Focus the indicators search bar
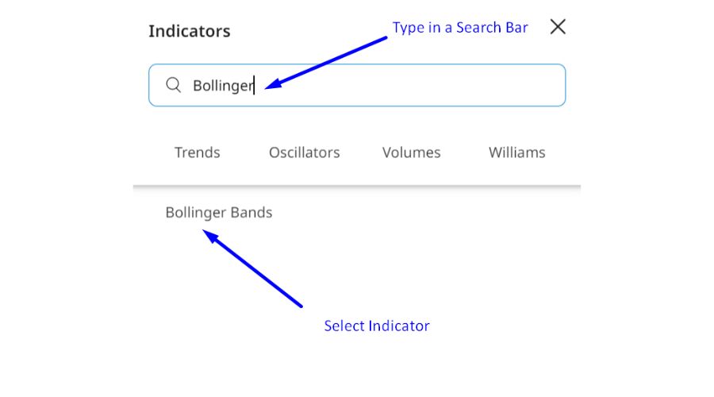714x397 pixels. pyautogui.click(x=357, y=85)
